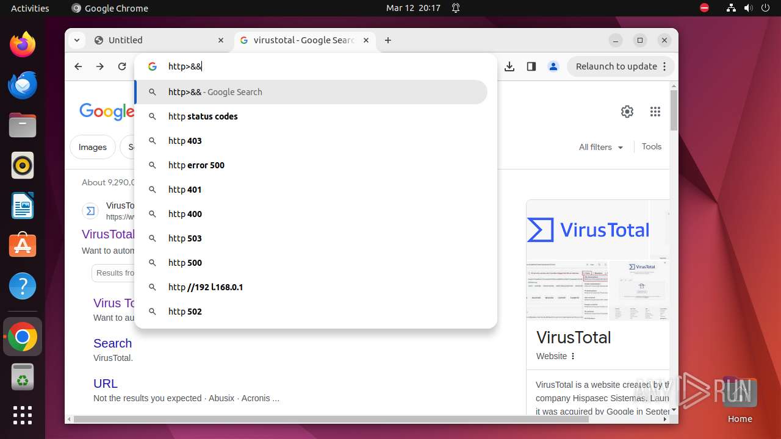Open Google search settings gear
The image size is (781, 439).
[x=627, y=112]
